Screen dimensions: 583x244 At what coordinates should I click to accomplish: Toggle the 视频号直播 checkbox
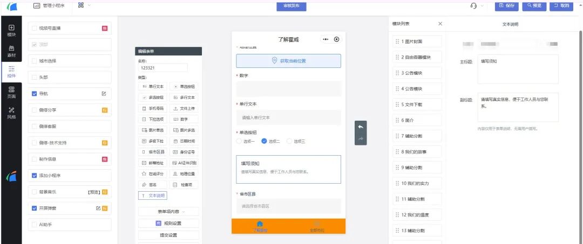[34, 28]
